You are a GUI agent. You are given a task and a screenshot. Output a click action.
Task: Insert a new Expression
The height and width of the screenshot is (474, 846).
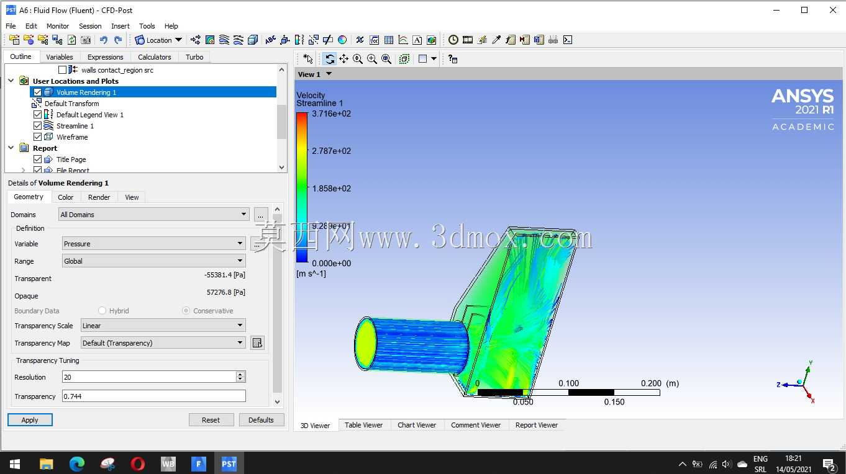click(374, 40)
